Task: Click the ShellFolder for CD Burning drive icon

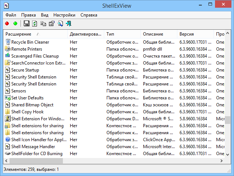Action: 8,154
